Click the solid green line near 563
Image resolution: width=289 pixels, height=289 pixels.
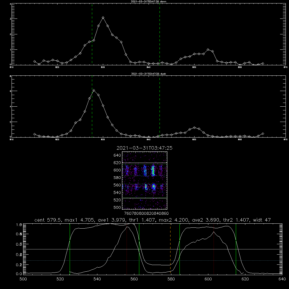139,249
